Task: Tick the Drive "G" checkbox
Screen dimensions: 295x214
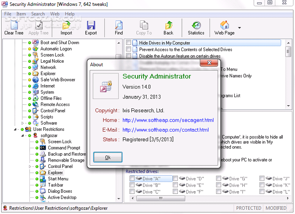Action: (219, 179)
